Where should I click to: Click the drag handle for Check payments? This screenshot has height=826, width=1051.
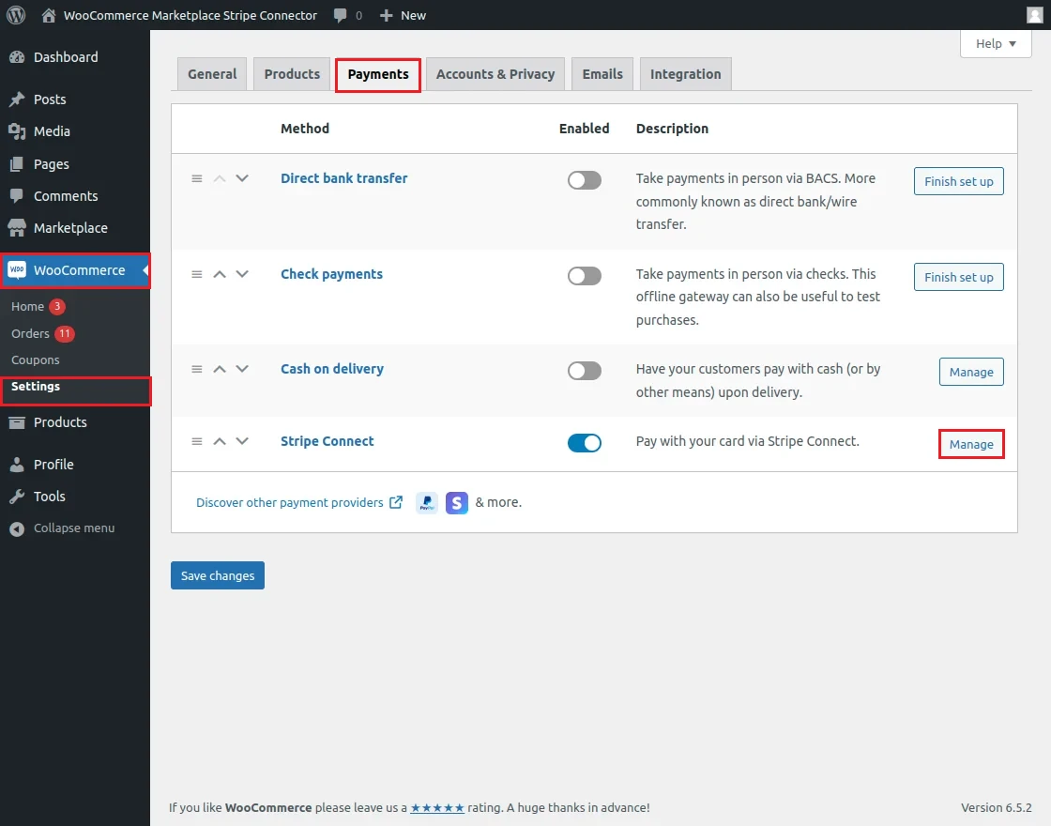pyautogui.click(x=197, y=274)
